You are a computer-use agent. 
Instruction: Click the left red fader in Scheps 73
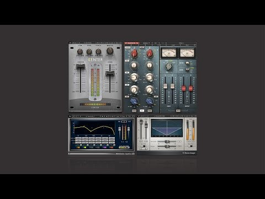(184, 88)
